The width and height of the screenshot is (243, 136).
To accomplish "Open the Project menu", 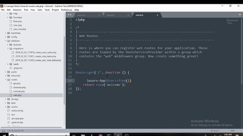I will click(55, 10).
